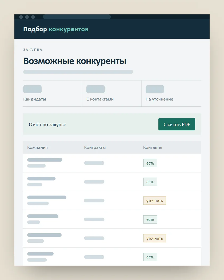Select the Кандидаты stat label
This screenshot has height=280, width=224.
pos(34,99)
